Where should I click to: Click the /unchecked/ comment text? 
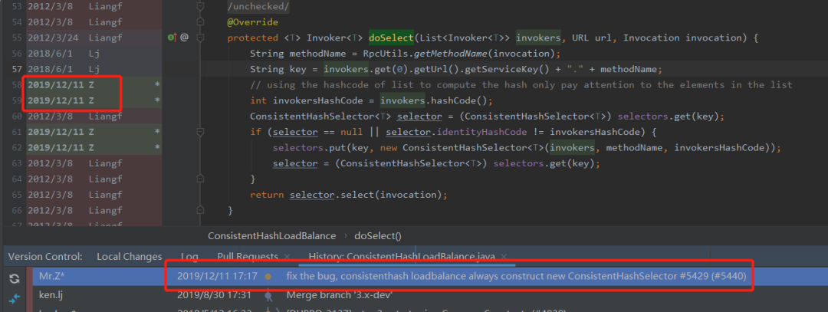258,6
